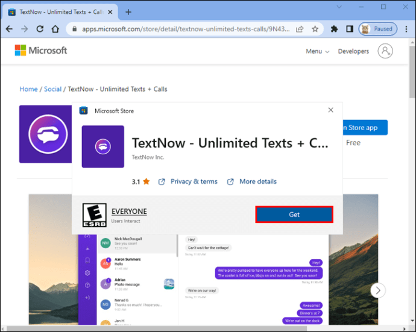Click the ESRB Everyone rating link

tap(129, 211)
